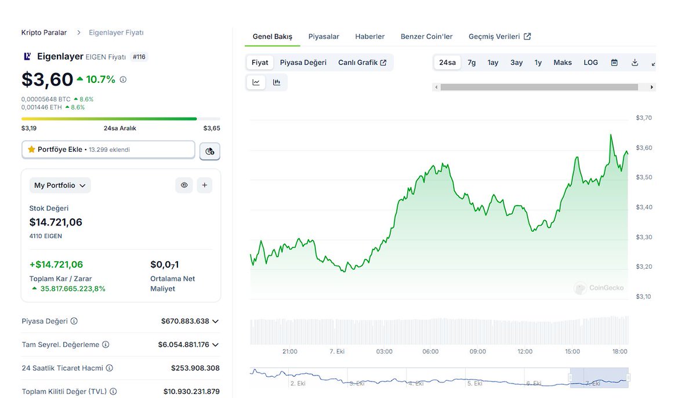Click the +$14.721,06 Toplam Kar value
The height and width of the screenshot is (398, 696).
point(56,265)
